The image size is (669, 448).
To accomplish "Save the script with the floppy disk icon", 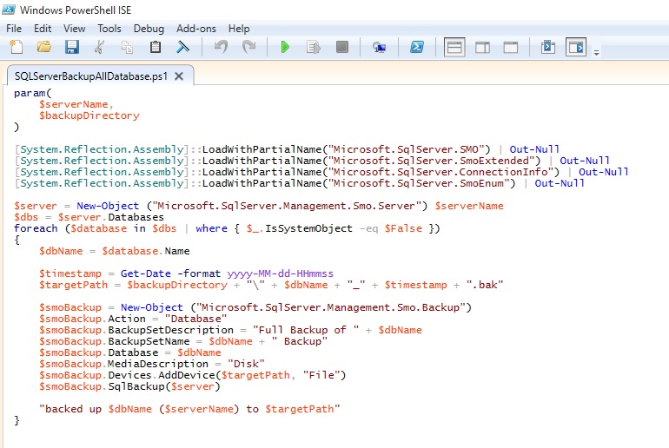I will [71, 47].
